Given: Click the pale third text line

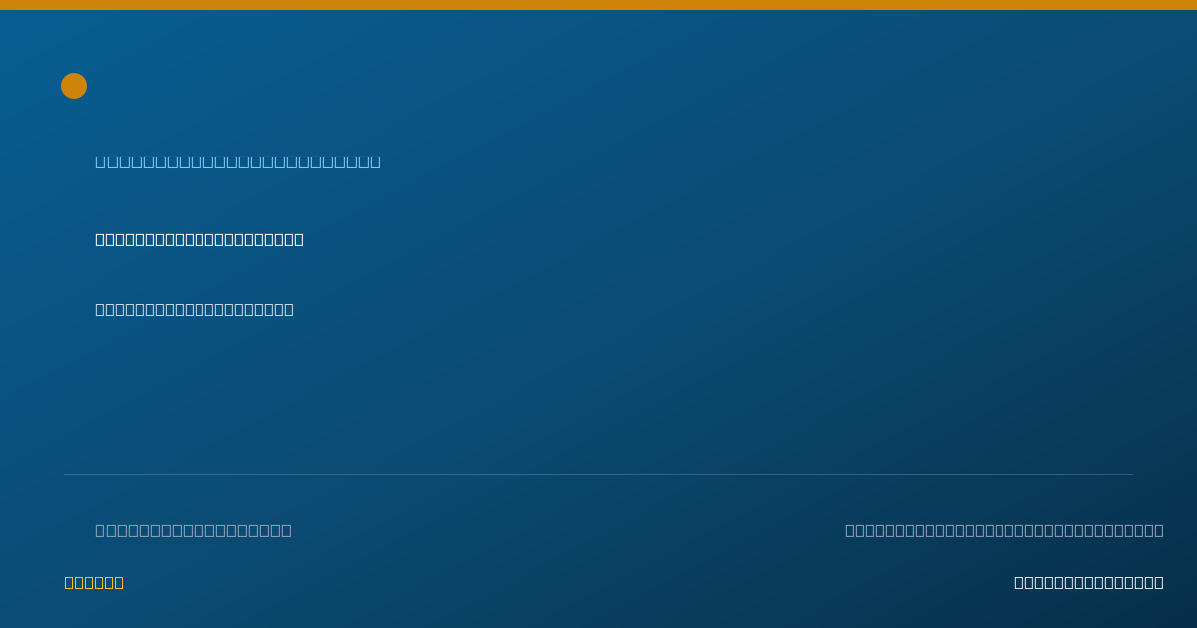Looking at the screenshot, I should point(195,309).
